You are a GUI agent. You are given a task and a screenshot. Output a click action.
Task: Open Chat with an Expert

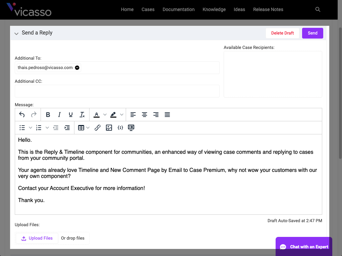[304, 247]
